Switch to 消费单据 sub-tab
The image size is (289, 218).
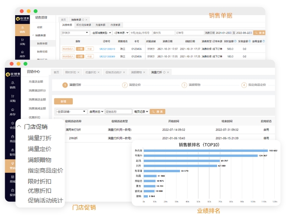pyautogui.click(x=67, y=25)
